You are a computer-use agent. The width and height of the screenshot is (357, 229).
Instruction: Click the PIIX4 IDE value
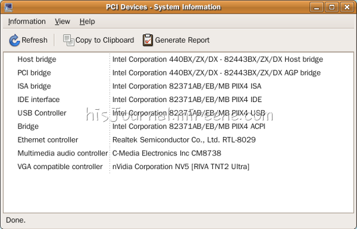(187, 100)
